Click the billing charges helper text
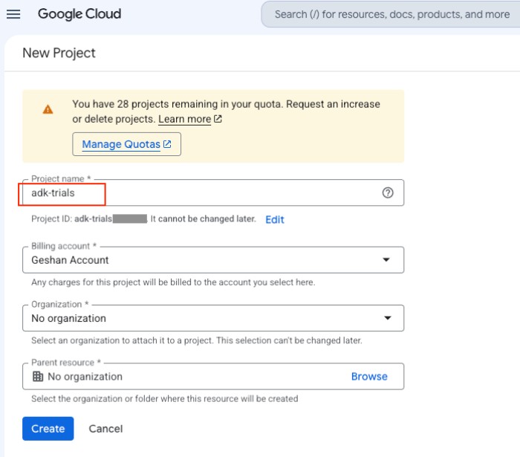 pyautogui.click(x=173, y=282)
